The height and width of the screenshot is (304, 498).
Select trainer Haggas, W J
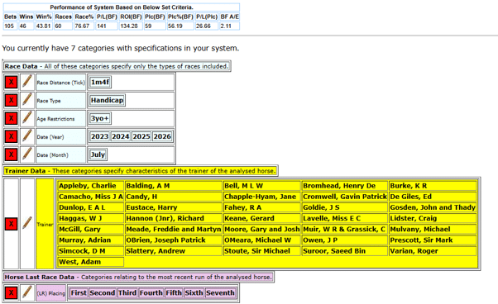(90, 218)
